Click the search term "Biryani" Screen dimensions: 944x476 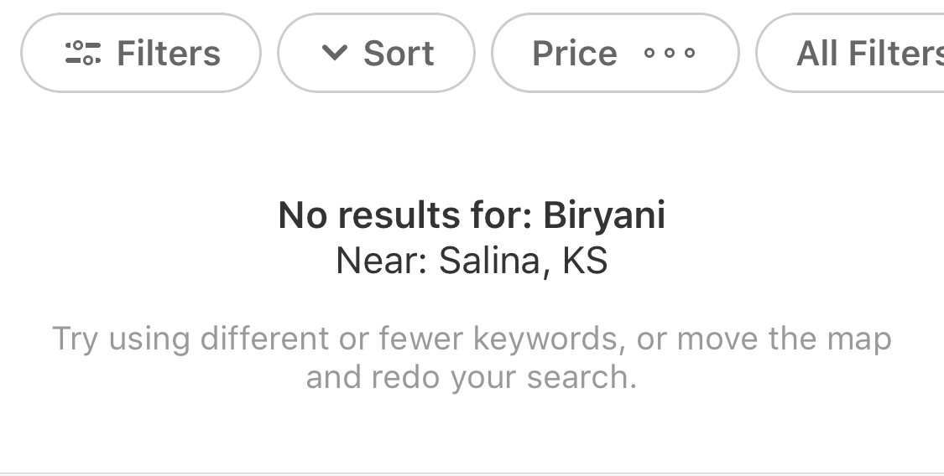coord(604,215)
